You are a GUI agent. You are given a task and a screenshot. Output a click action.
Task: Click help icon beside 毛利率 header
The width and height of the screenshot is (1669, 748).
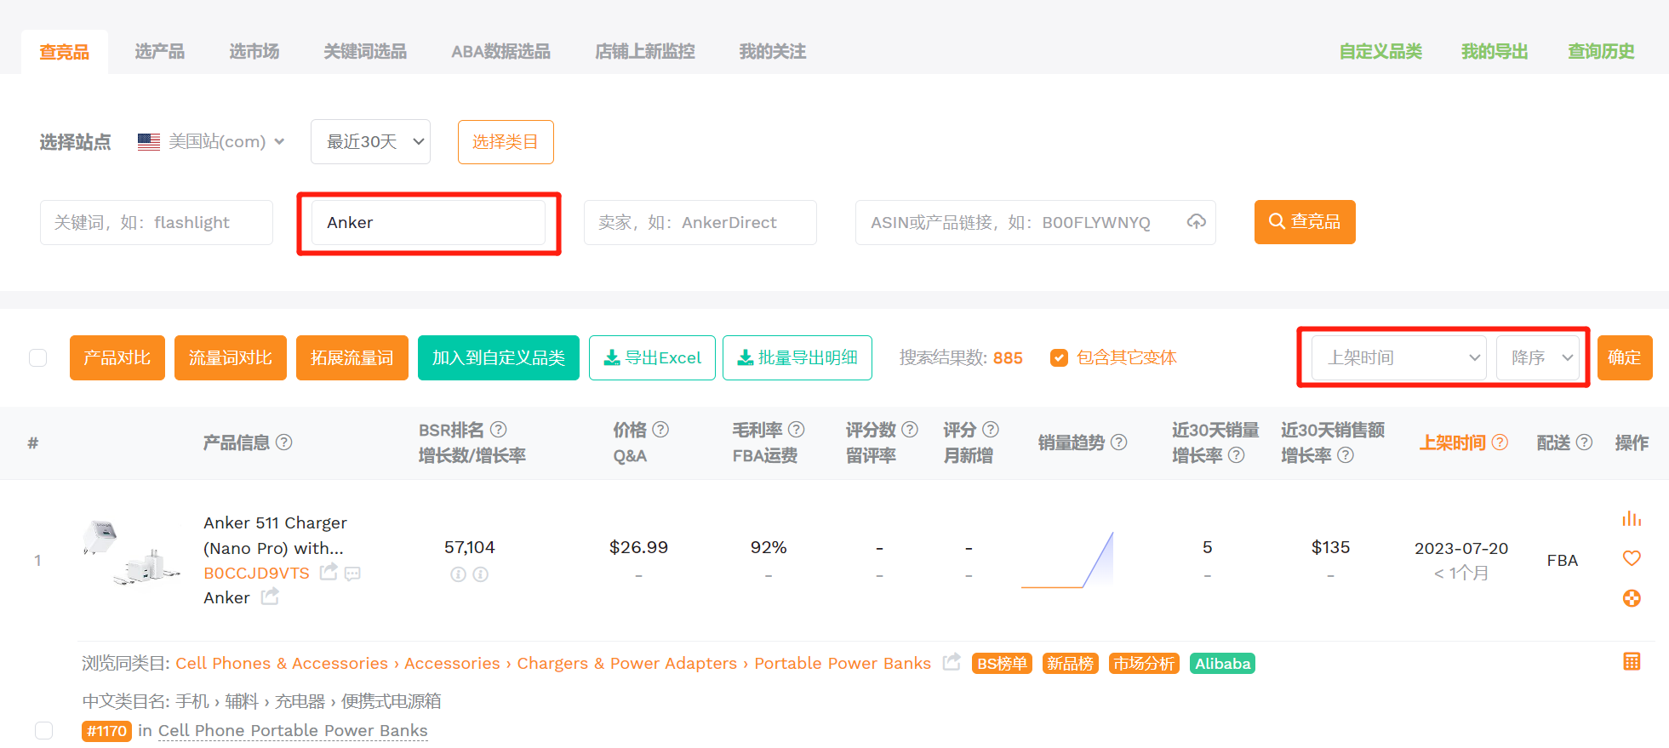[x=796, y=430]
